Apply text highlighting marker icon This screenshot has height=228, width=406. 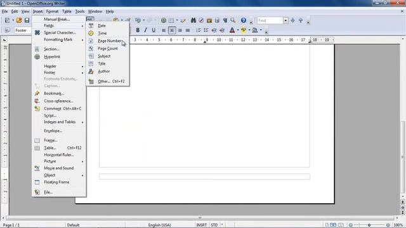(x=244, y=30)
